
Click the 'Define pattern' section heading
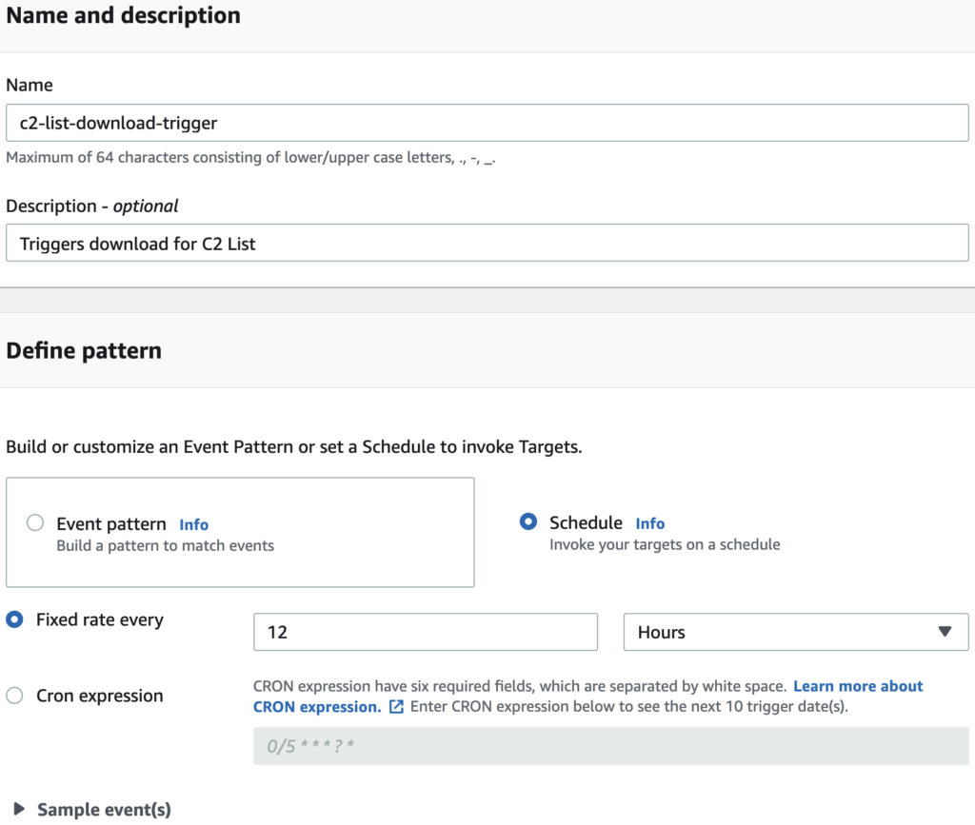84,350
